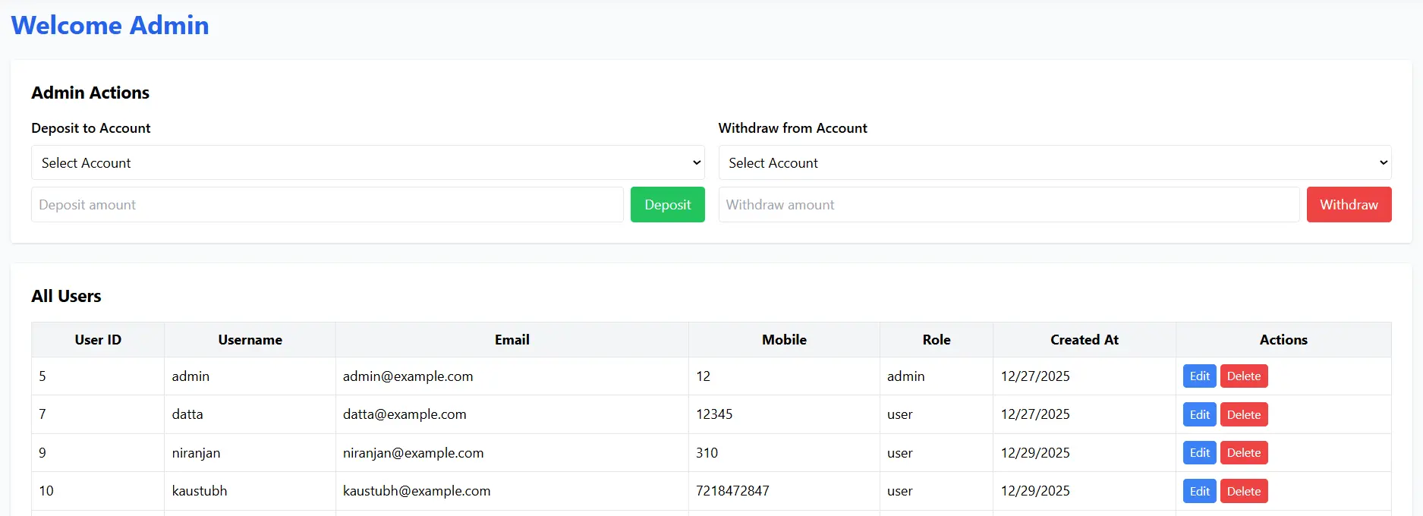Viewport: 1423px width, 516px height.
Task: Edit the admin user row
Action: (1199, 376)
